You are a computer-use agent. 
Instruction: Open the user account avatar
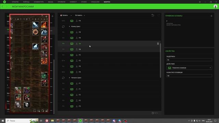pos(215,6)
